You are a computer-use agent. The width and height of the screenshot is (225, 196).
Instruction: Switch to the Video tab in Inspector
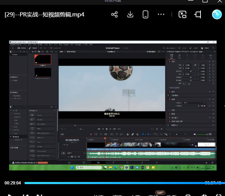171,56
